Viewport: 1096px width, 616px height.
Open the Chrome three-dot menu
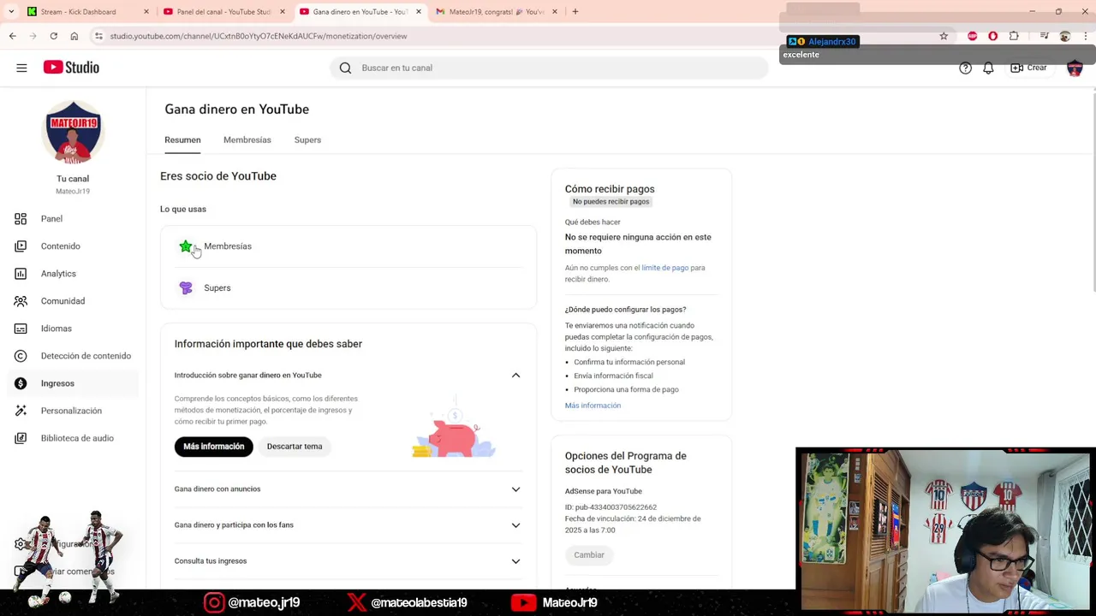coord(1086,36)
